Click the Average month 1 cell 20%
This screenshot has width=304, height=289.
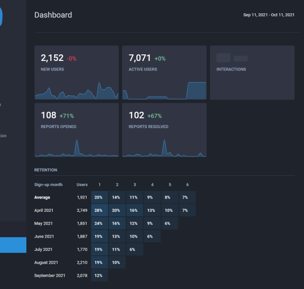[x=99, y=197]
